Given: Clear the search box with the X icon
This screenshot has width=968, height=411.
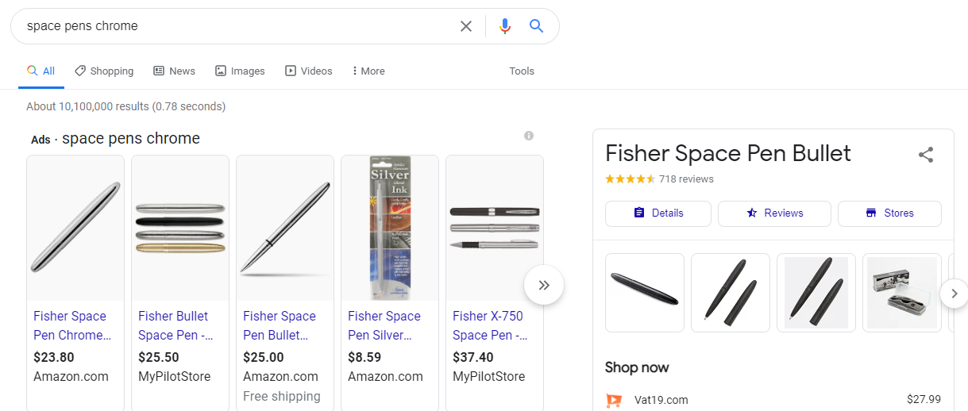Looking at the screenshot, I should tap(466, 26).
